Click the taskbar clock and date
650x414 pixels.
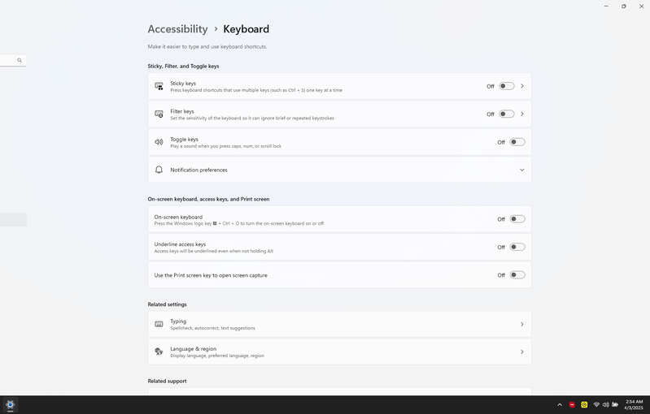(634, 404)
